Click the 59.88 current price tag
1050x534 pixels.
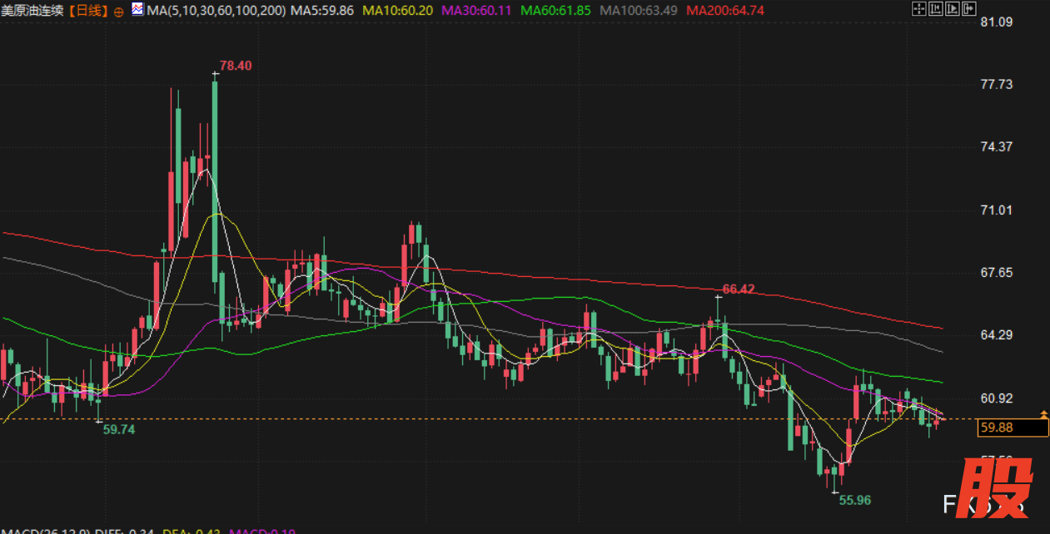[1012, 428]
